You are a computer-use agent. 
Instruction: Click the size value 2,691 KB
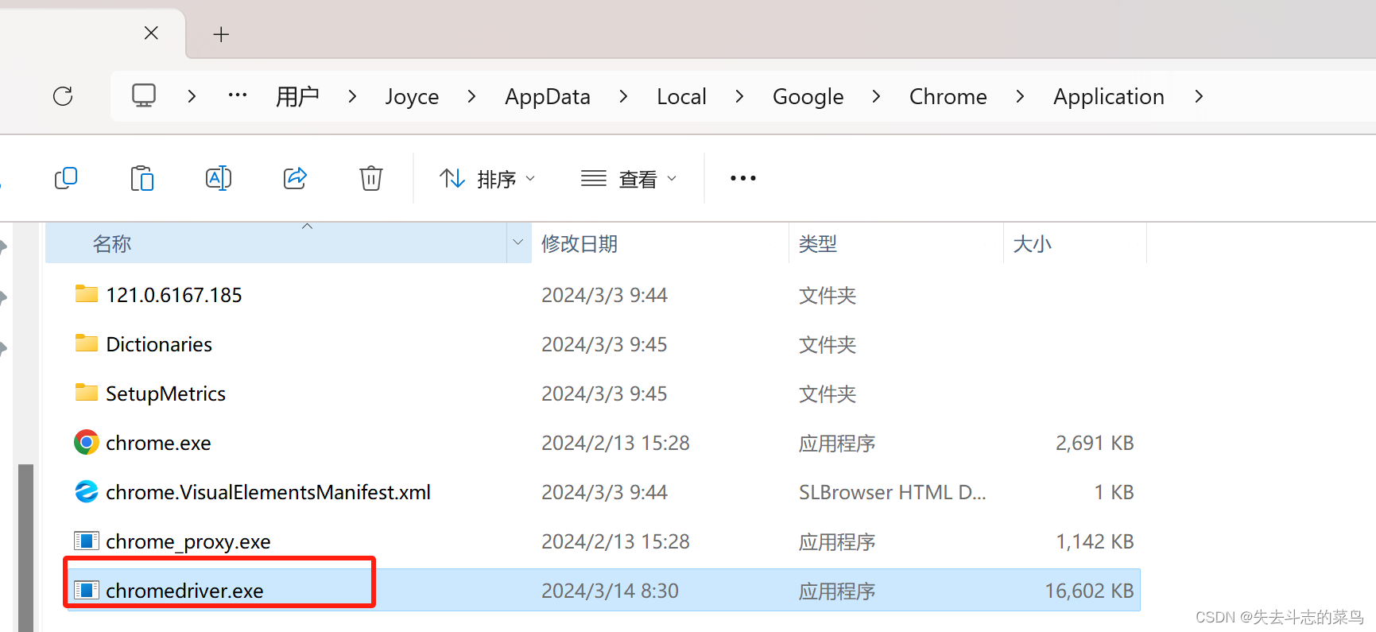[x=1095, y=443]
